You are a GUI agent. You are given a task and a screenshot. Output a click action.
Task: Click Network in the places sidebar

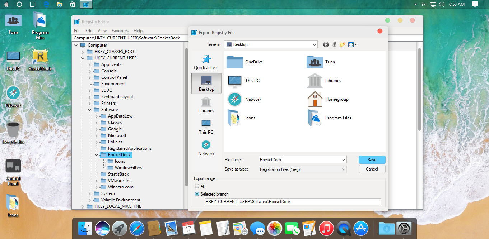(206, 148)
